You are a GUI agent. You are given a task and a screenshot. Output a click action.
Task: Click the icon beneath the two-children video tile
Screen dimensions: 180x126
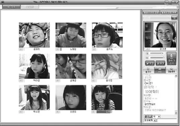(x=58, y=81)
